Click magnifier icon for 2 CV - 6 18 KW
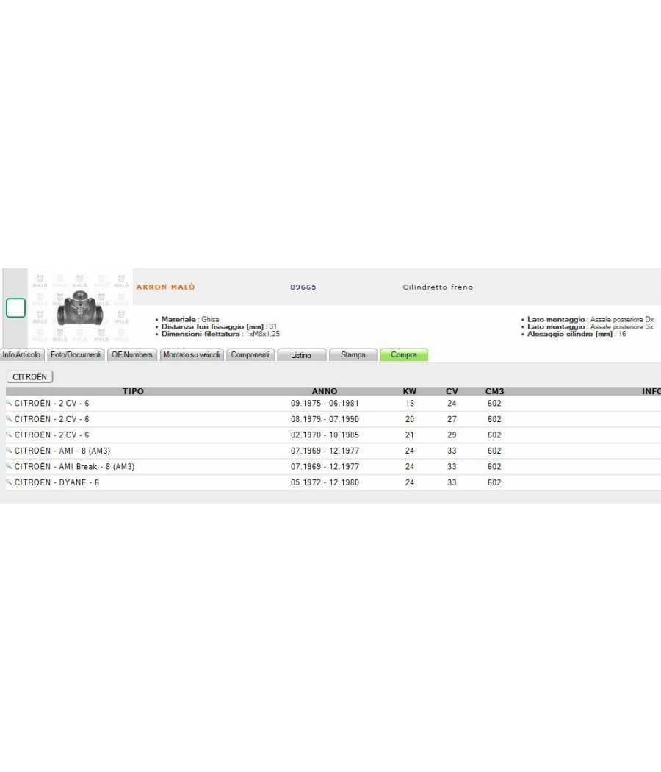 pyautogui.click(x=9, y=403)
